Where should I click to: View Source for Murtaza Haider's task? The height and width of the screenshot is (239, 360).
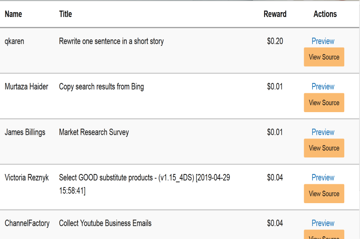(324, 103)
